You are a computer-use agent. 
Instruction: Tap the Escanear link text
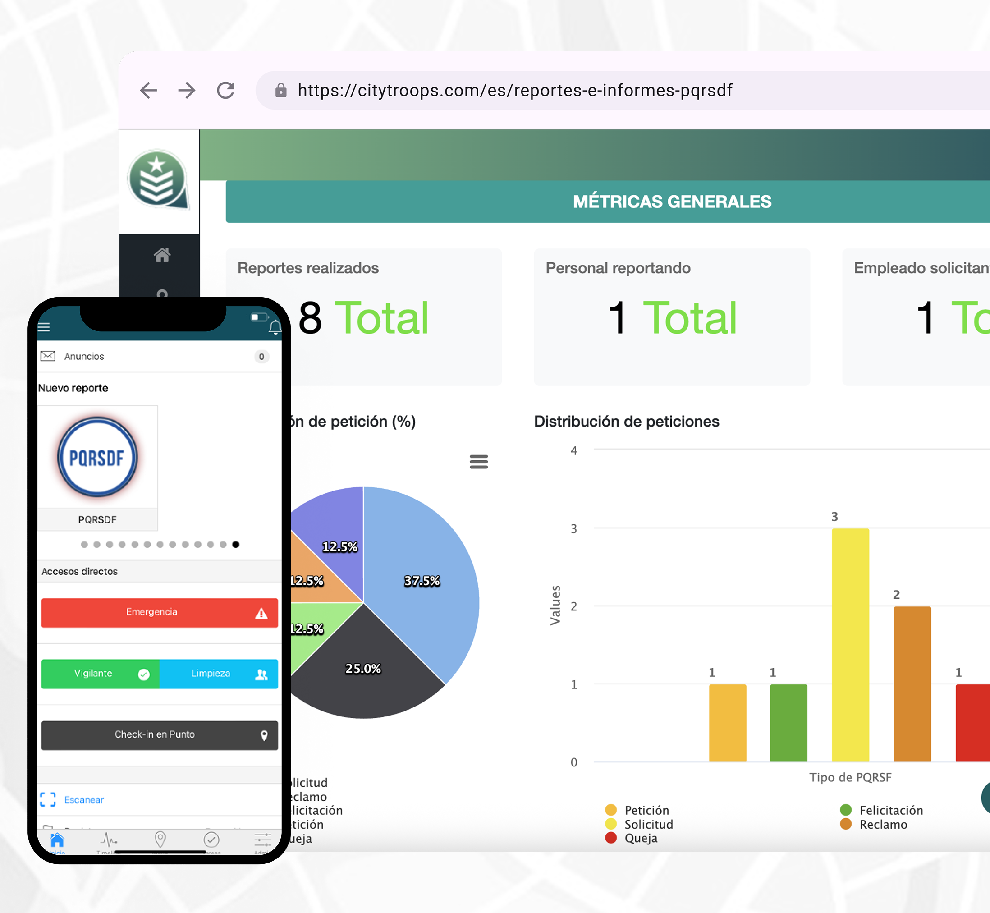click(x=84, y=800)
